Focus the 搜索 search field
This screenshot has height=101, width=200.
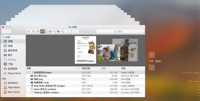coord(120,31)
